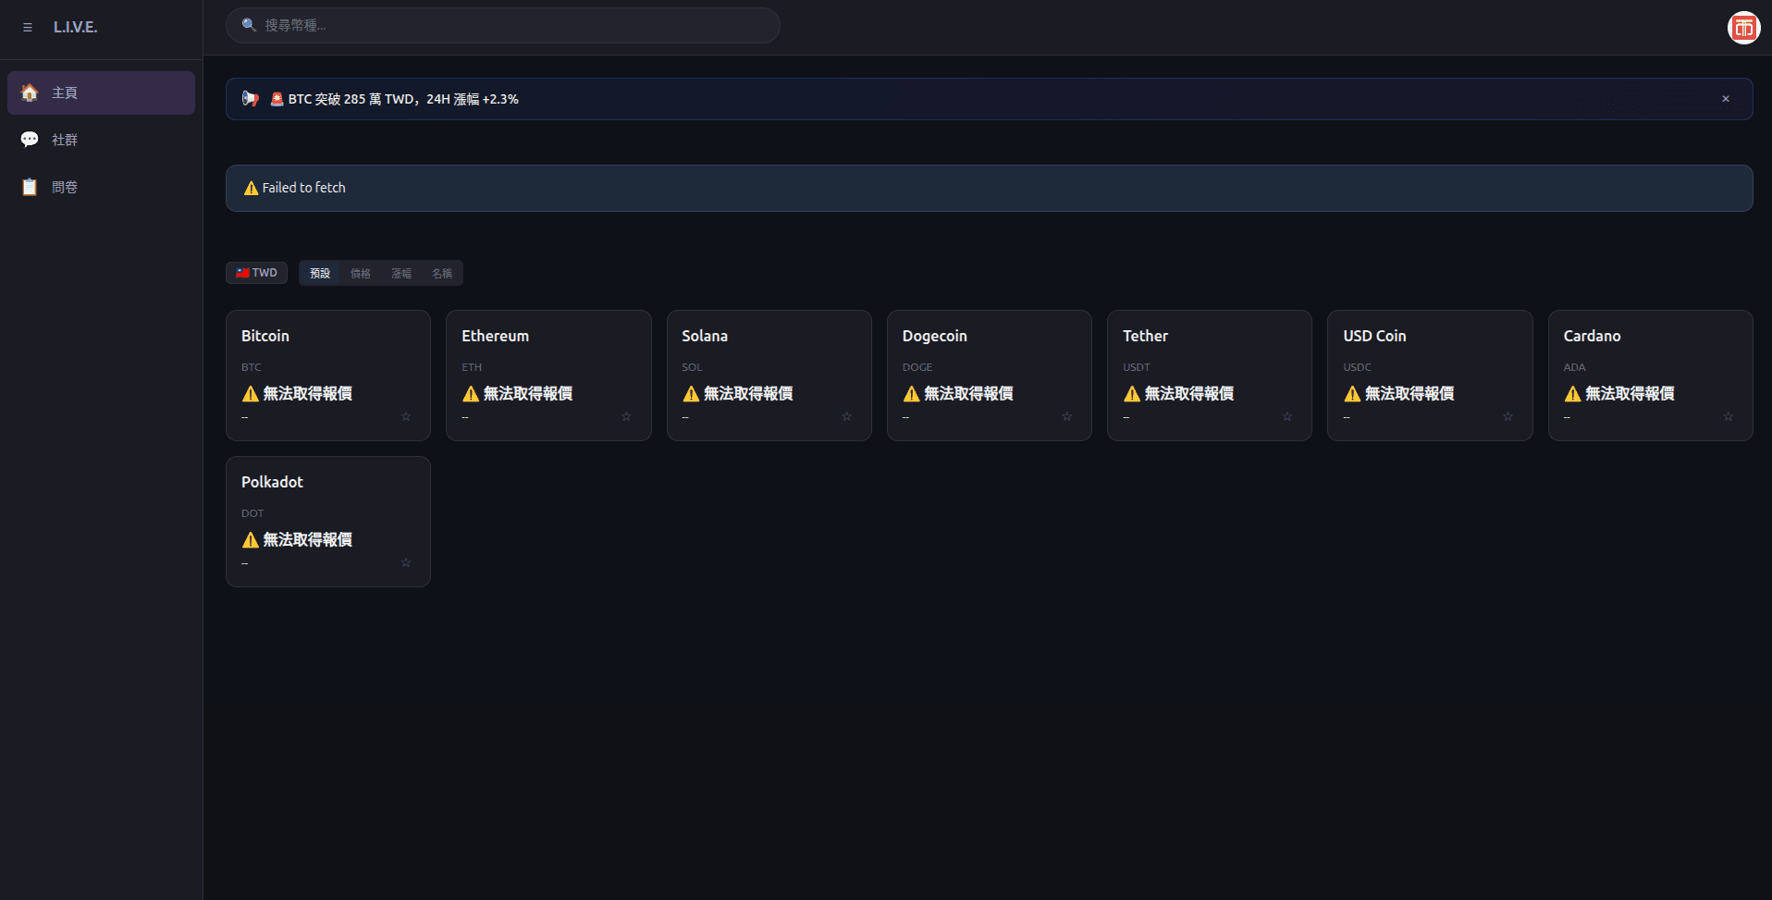The width and height of the screenshot is (1772, 900).
Task: Add Cardano to favorites via star
Action: click(x=1729, y=417)
